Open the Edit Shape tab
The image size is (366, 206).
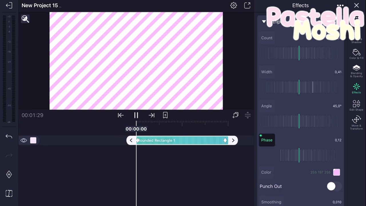pyautogui.click(x=356, y=106)
